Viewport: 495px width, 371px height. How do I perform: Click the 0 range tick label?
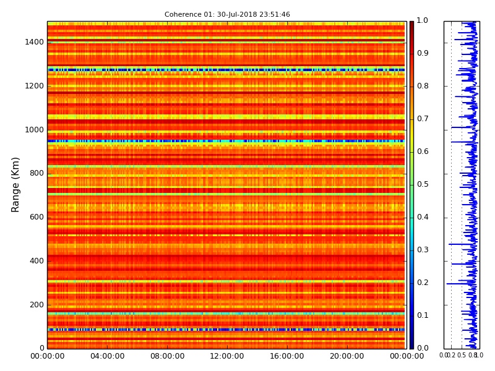[x=41, y=348]
